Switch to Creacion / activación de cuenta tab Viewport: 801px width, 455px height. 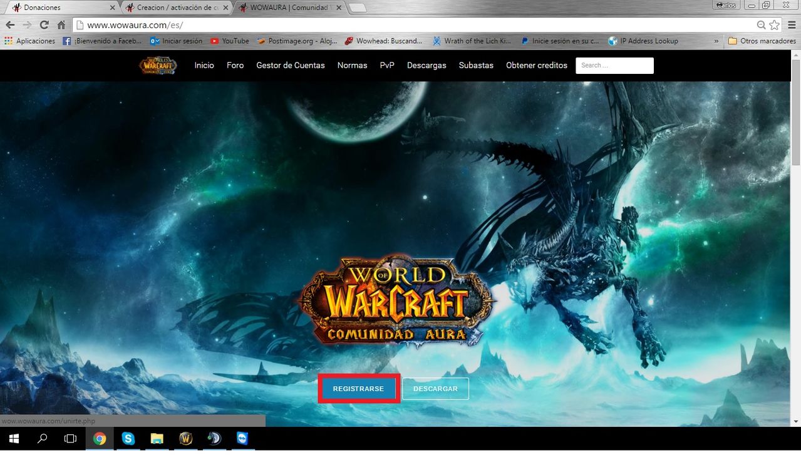pos(177,8)
